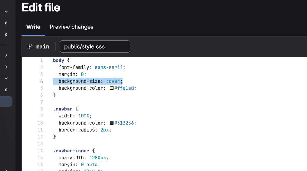Click the public/style.css file path field
This screenshot has width=307, height=171.
coord(95,46)
